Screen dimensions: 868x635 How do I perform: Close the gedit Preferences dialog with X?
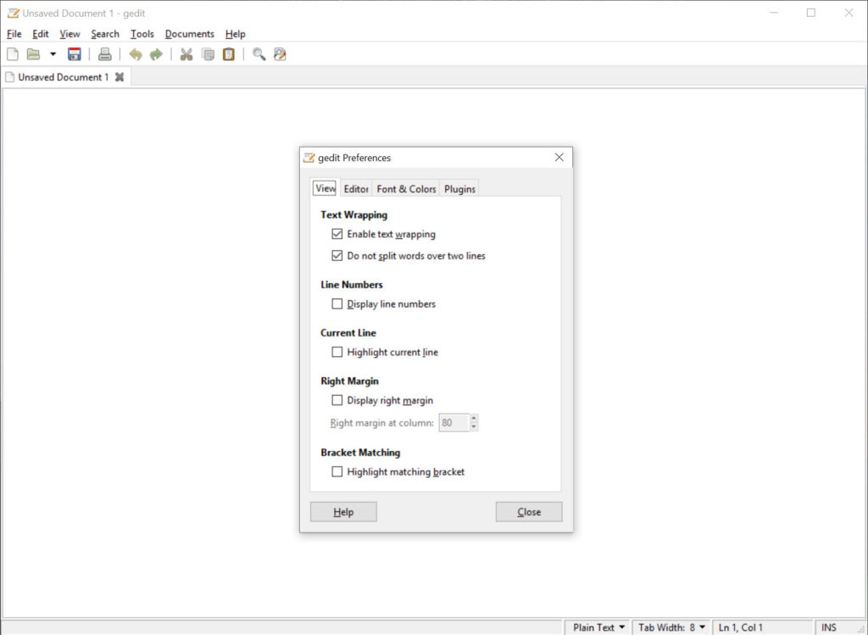coord(559,157)
